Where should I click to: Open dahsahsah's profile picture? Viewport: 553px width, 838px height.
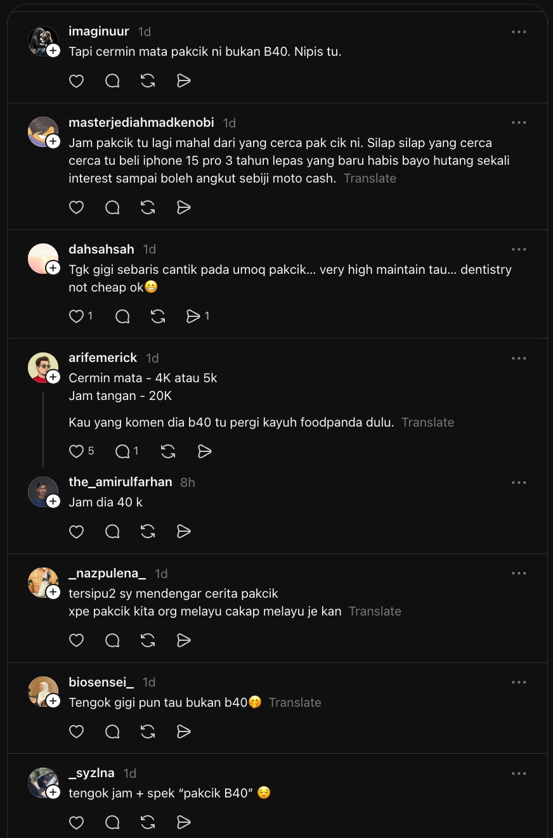click(x=43, y=258)
